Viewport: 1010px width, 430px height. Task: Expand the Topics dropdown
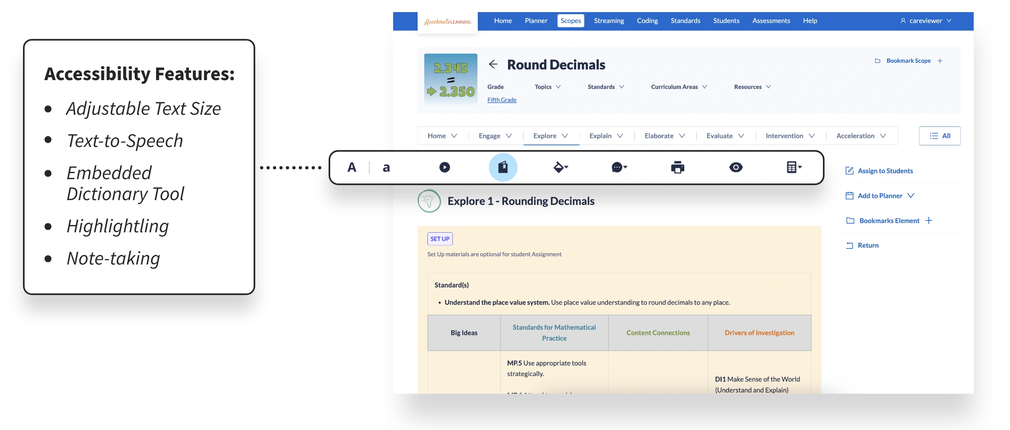tap(548, 87)
